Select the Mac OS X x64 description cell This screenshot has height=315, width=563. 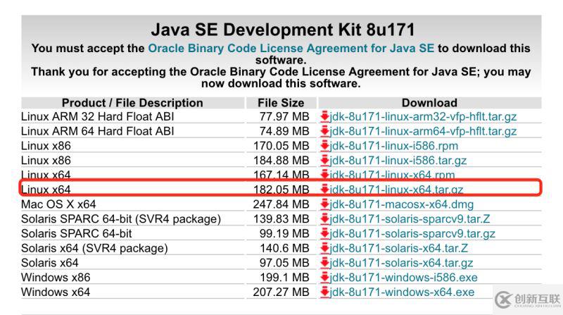click(x=58, y=204)
